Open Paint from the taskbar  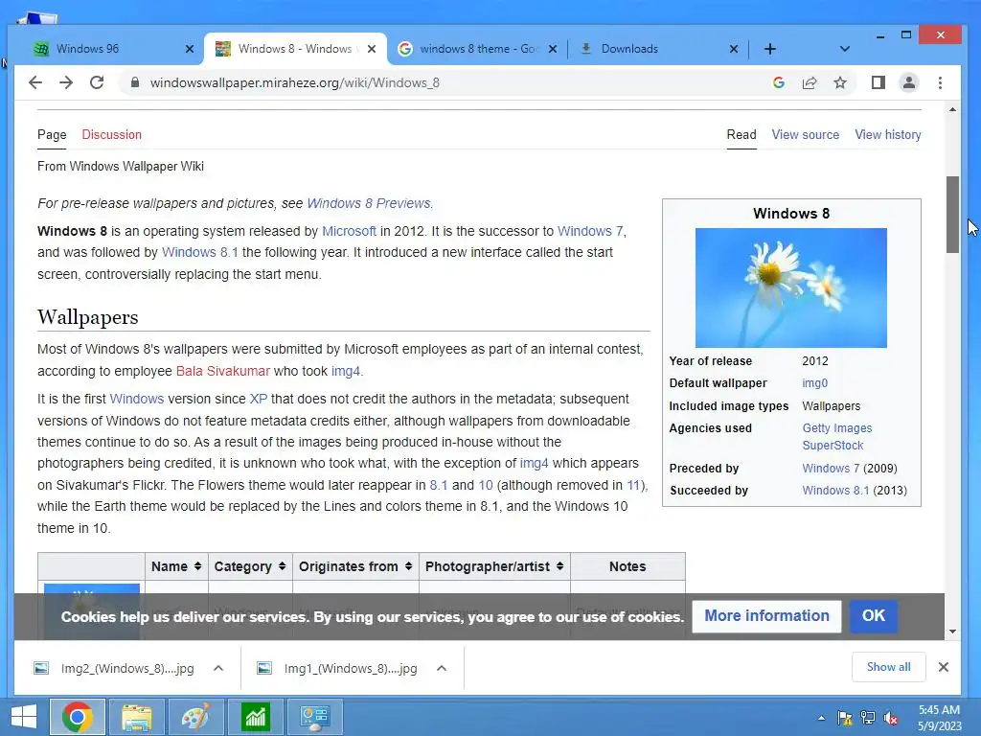click(195, 717)
